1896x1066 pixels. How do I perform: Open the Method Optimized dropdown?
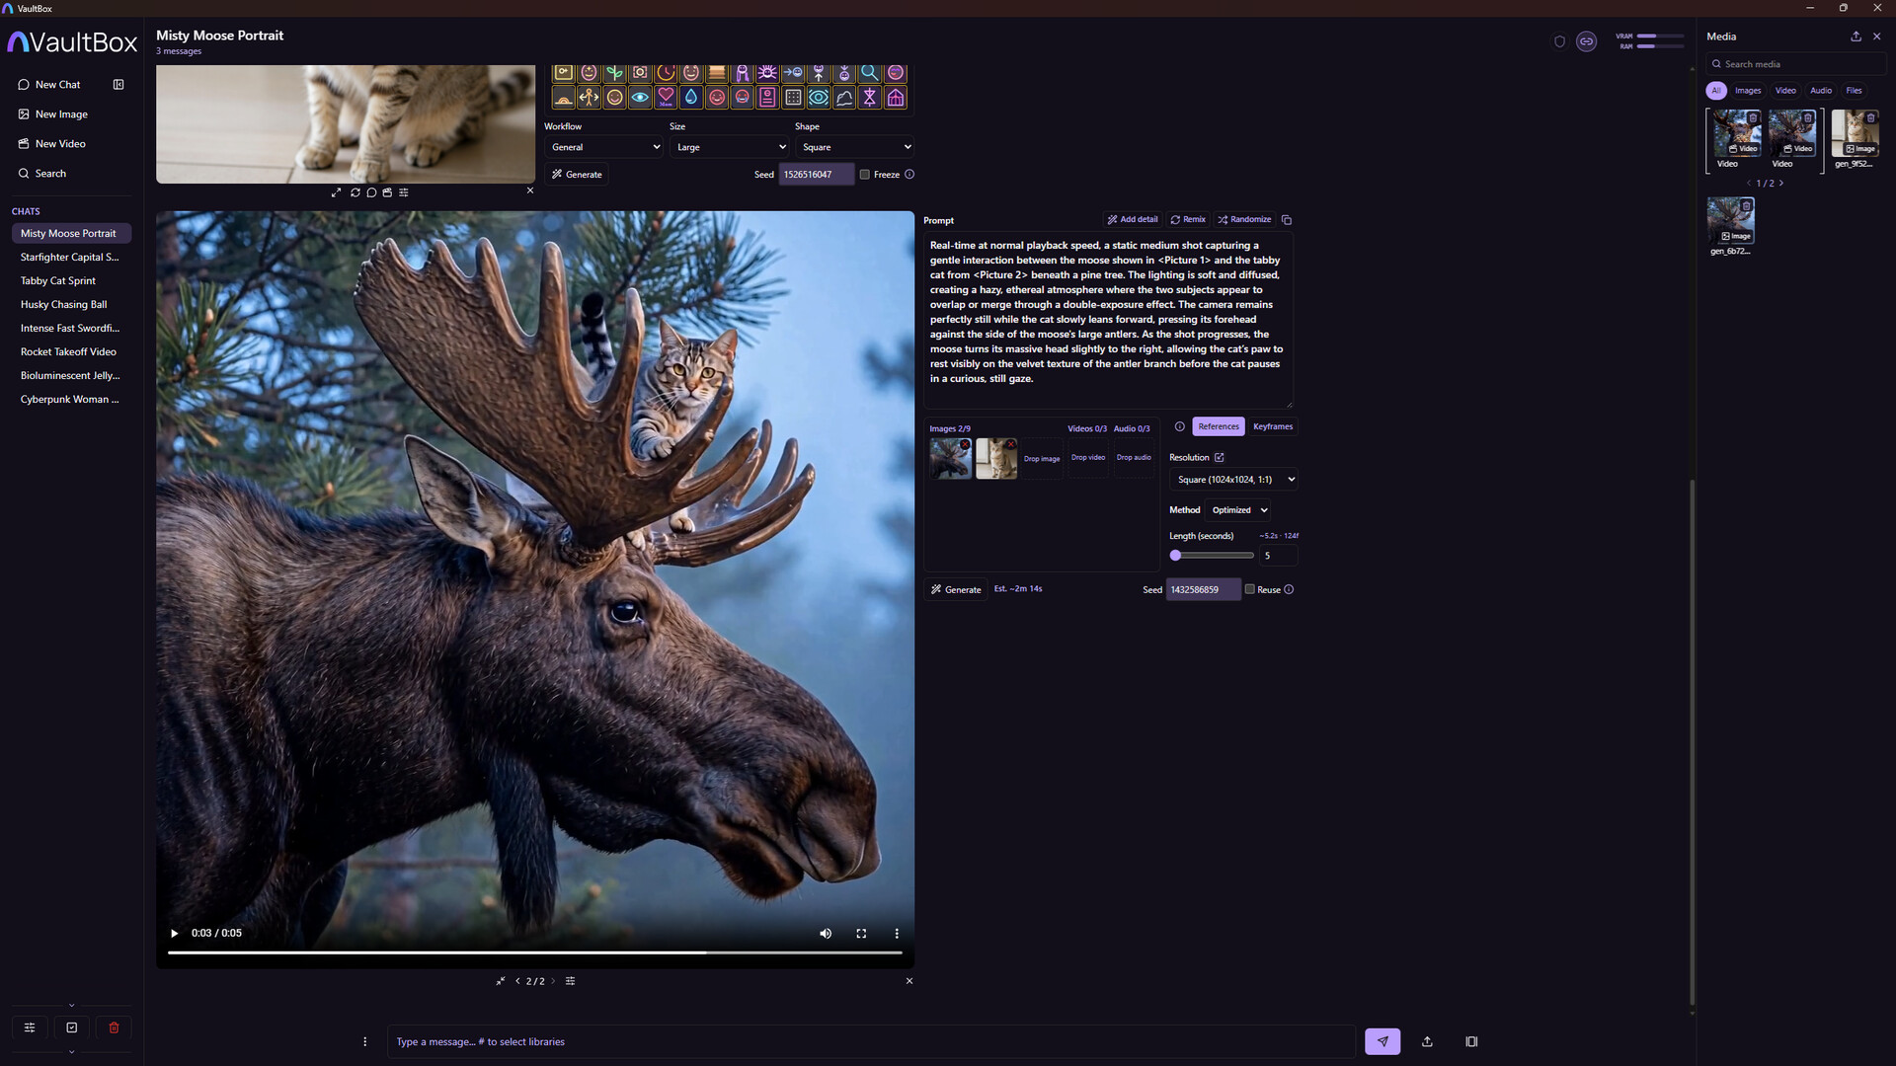[x=1239, y=510]
